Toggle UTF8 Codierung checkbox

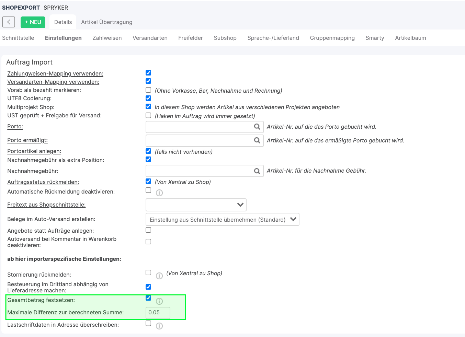148,98
